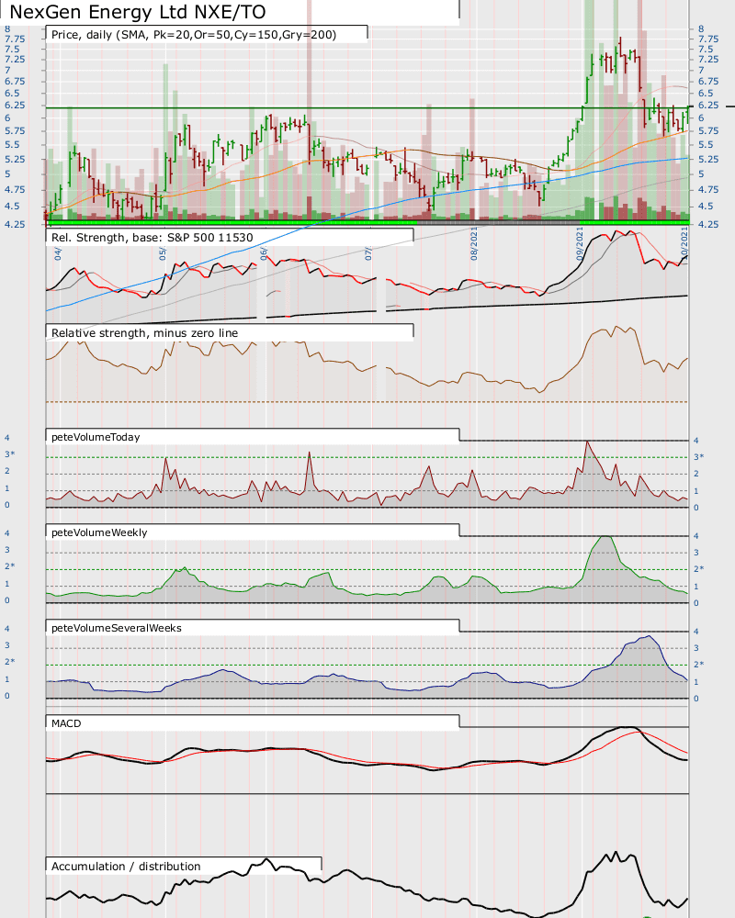735x918 pixels.
Task: Click the 7.75 price label on left axis
Action: [15, 39]
